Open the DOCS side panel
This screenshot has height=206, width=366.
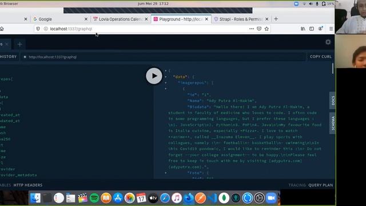coord(333,101)
